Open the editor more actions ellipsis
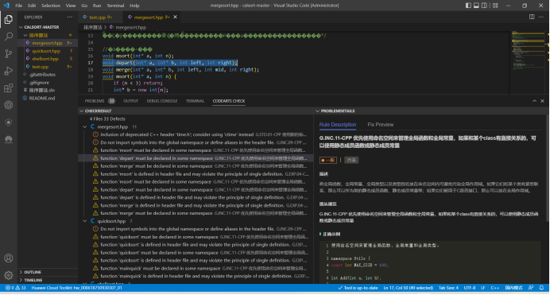This screenshot has height=295, width=550. click(x=541, y=17)
